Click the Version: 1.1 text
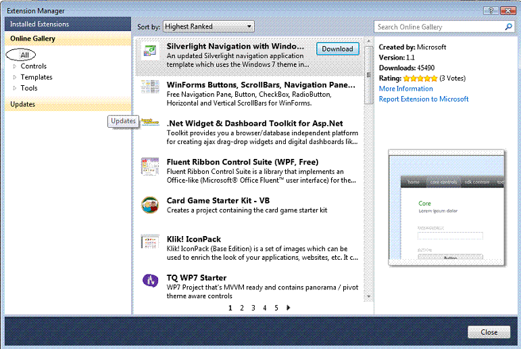This screenshot has height=349, width=521. point(397,57)
